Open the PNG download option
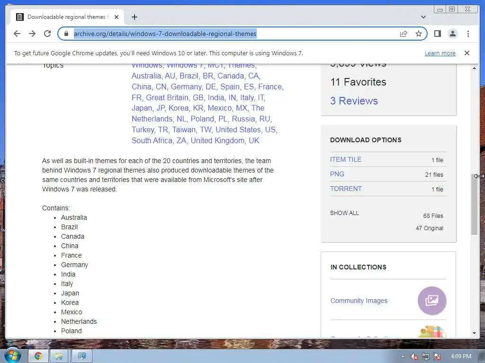The image size is (485, 363). [x=337, y=174]
